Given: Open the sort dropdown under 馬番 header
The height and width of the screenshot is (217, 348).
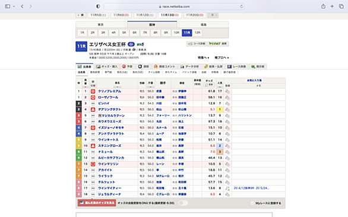Looking at the screenshot, I should click(86, 87).
